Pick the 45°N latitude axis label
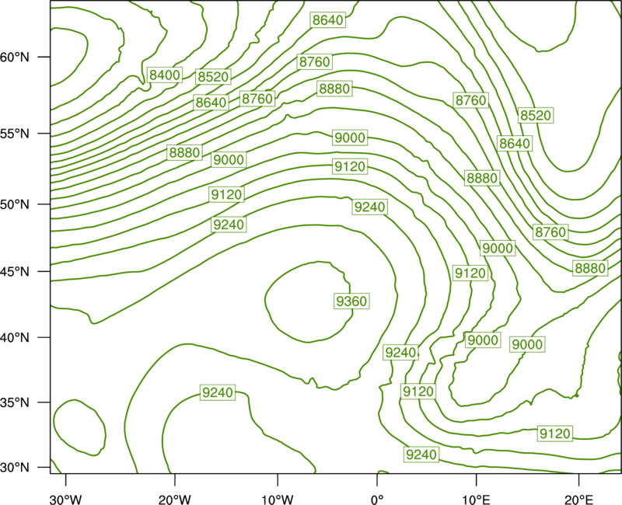622x505 pixels. tap(15, 271)
